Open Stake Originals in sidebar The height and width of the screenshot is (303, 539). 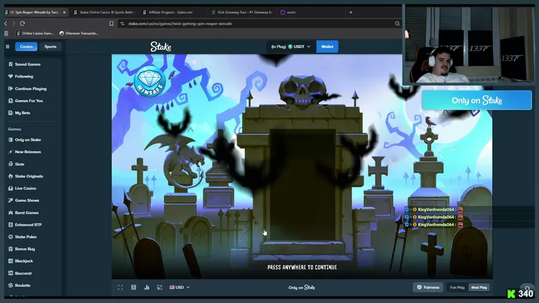pos(29,176)
